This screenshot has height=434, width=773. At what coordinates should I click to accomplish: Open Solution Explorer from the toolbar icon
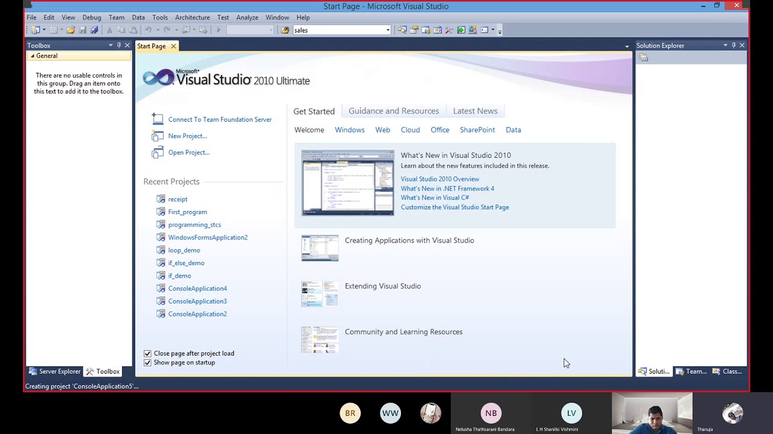[x=402, y=30]
